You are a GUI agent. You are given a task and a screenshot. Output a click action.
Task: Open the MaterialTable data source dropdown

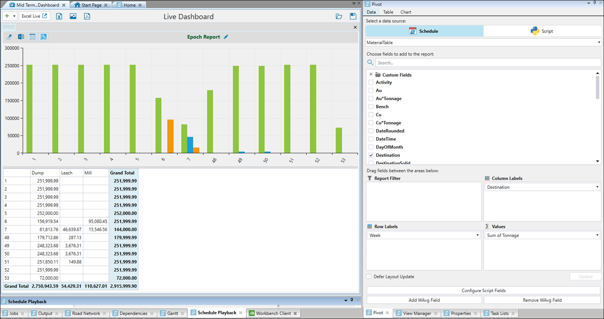[x=599, y=42]
